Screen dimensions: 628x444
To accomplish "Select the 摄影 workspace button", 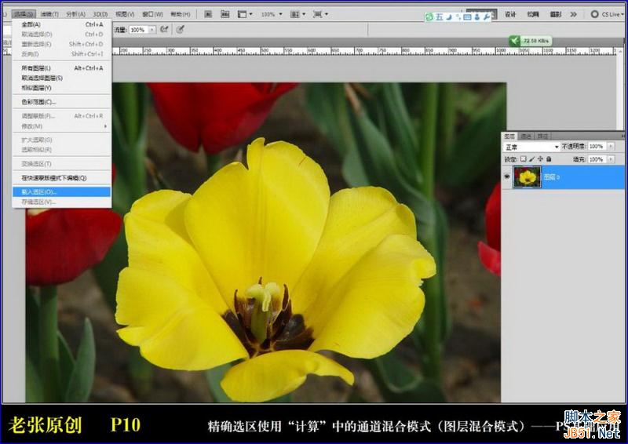I will (x=556, y=14).
